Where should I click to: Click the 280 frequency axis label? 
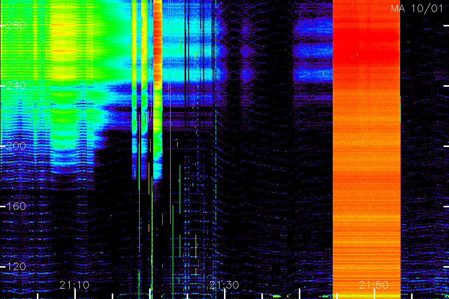point(16,25)
